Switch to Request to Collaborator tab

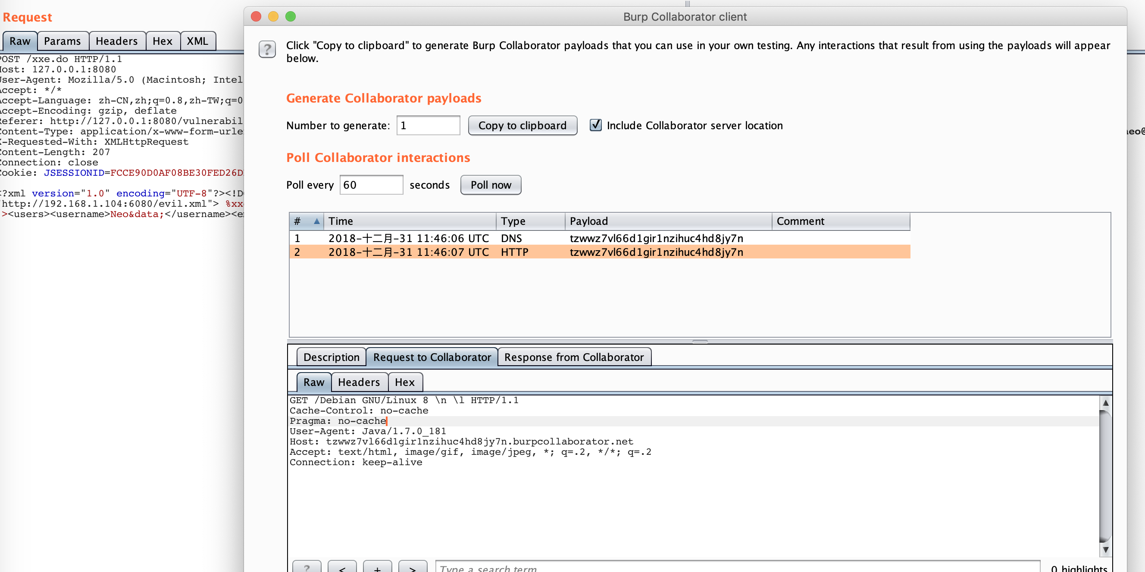(x=432, y=357)
